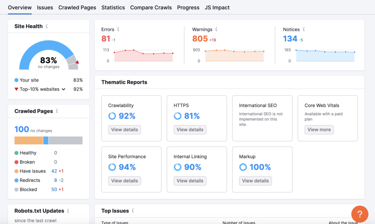Click the Warnings info icon
This screenshot has height=224, width=375.
click(x=216, y=29)
